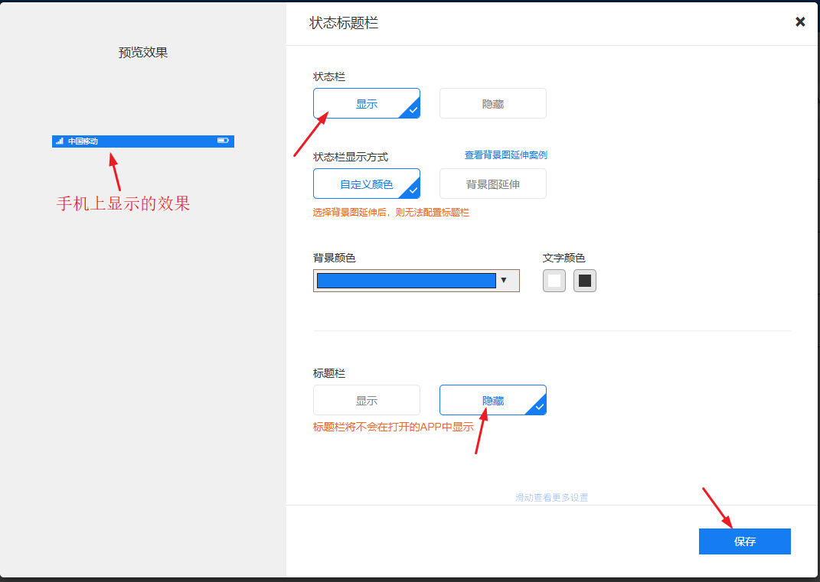
Task: Click the checkmark corner on 自定义颜色 option
Action: 413,191
